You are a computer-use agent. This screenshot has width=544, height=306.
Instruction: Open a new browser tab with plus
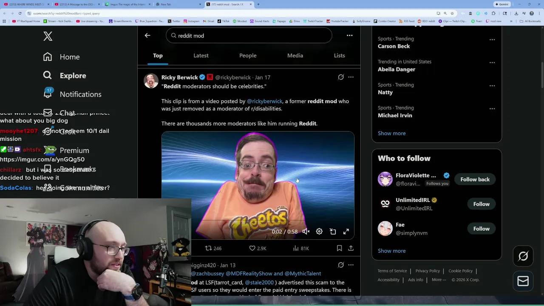point(258,4)
